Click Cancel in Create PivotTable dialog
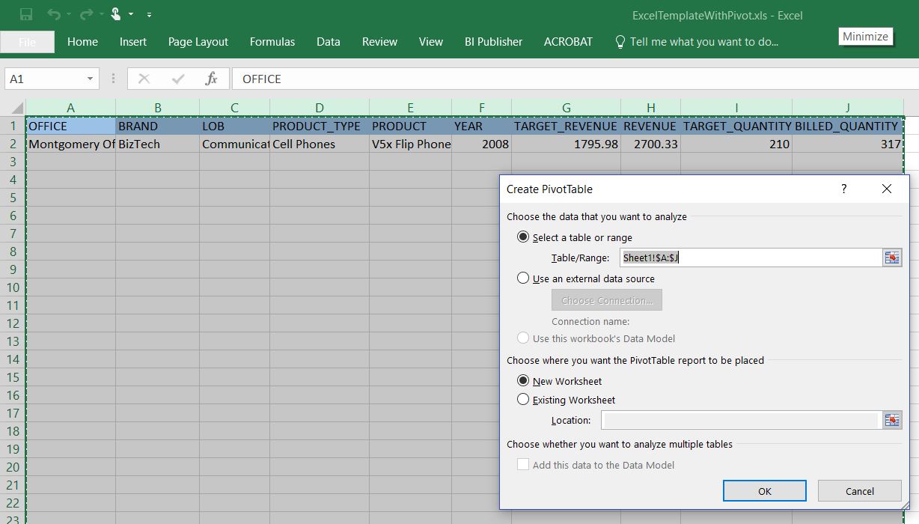 859,491
